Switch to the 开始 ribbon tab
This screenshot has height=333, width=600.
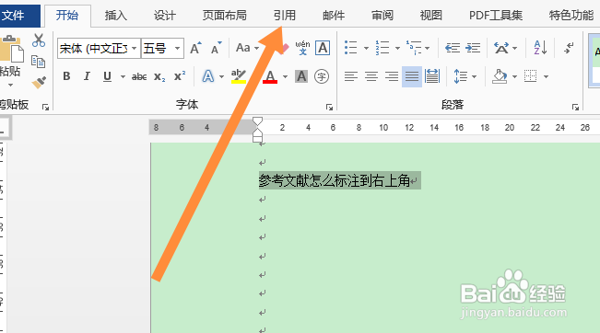[67, 16]
